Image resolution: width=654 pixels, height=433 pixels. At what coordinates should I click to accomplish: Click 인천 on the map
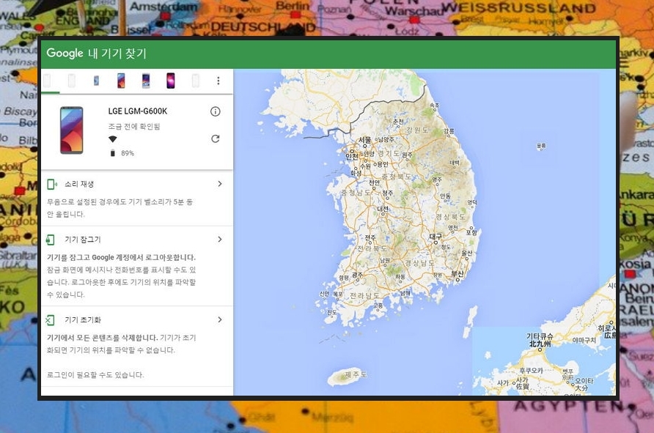[x=352, y=156]
